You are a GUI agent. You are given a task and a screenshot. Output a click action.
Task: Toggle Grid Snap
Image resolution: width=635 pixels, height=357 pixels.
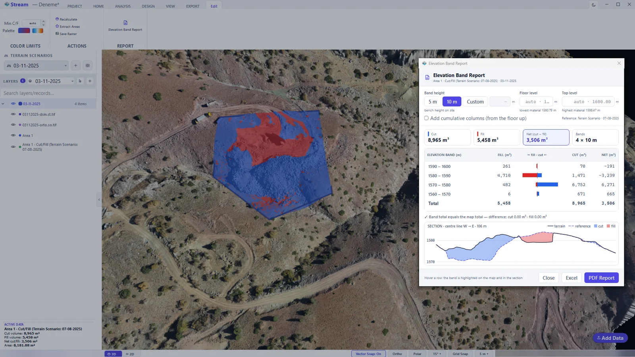pyautogui.click(x=460, y=354)
